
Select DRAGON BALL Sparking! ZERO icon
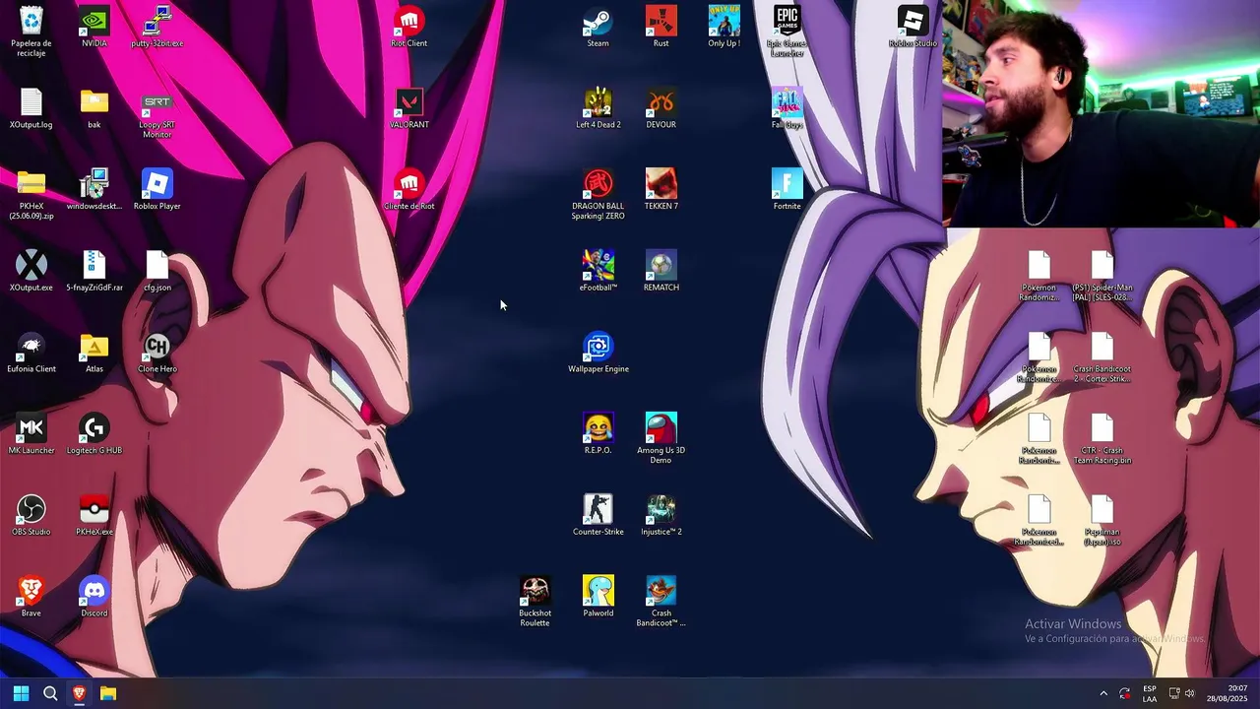598,194
